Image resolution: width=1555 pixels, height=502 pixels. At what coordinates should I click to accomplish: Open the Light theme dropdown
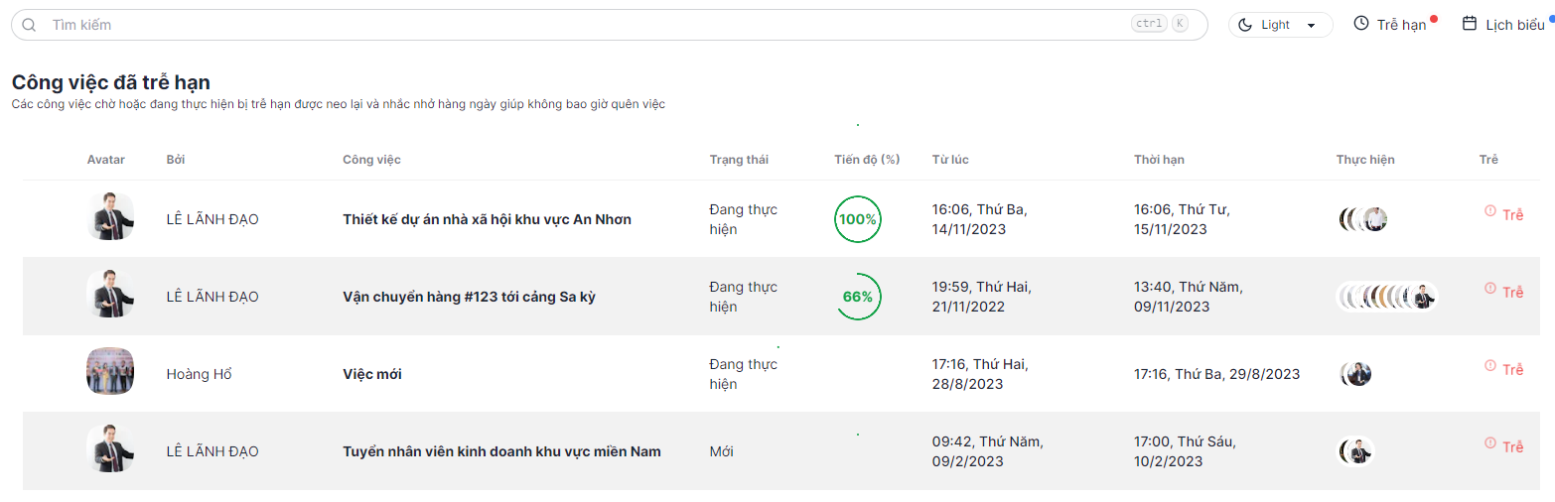point(1281,25)
